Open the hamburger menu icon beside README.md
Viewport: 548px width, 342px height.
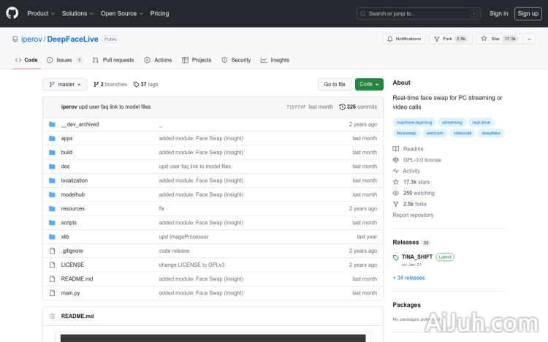[51, 316]
